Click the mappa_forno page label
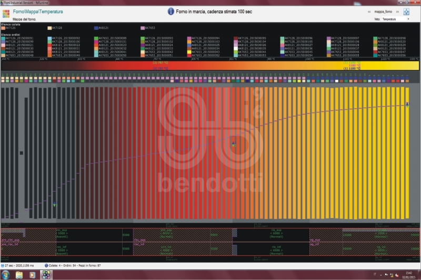Viewport: 421px width, 280px height. 383,12
